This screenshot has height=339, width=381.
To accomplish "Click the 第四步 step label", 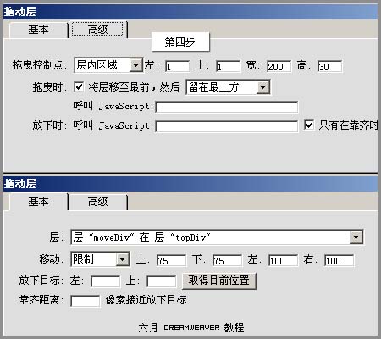I will (x=180, y=42).
